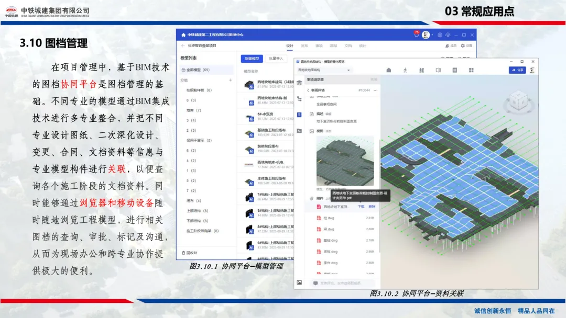Image resolution: width=566 pixels, height=318 pixels.
Task: Go back from 事项详情 with chevron
Action: coord(308,90)
